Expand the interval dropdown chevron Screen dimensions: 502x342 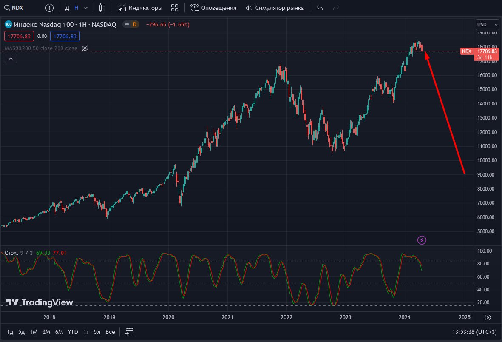86,8
